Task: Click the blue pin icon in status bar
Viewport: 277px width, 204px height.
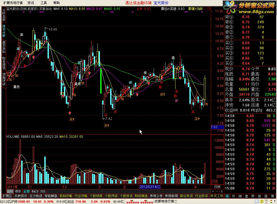Action: (x=275, y=201)
